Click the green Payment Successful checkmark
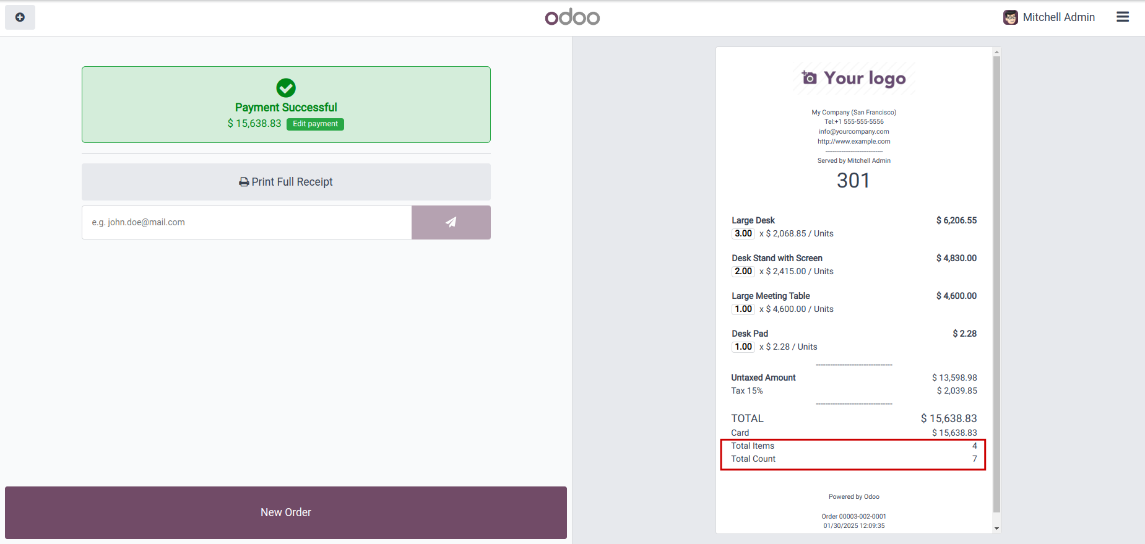 tap(286, 88)
